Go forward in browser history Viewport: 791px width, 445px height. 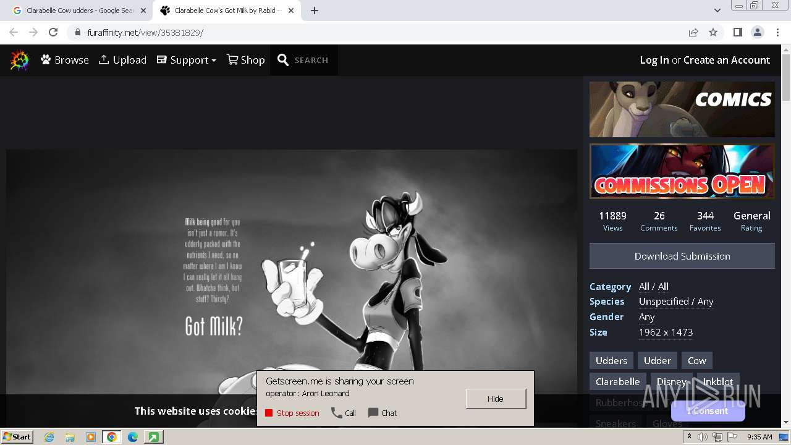(x=33, y=32)
